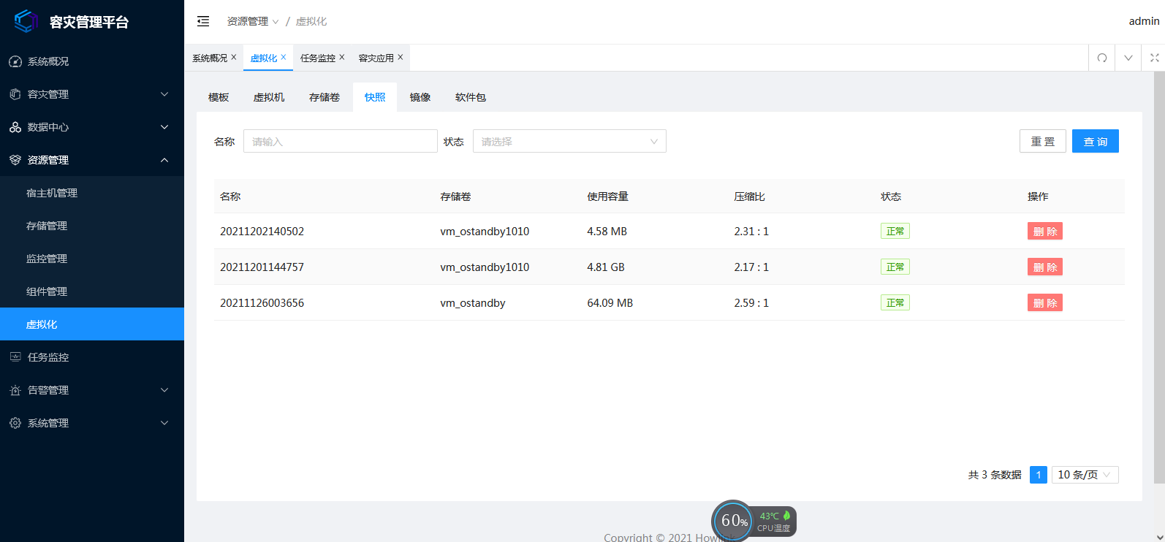
Task: Close the 系统概况 page tab
Action: [234, 57]
